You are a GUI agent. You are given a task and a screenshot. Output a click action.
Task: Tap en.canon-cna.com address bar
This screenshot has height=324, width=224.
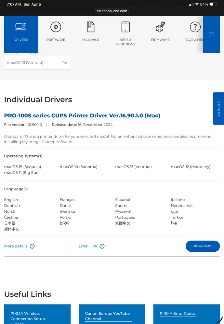112,11
